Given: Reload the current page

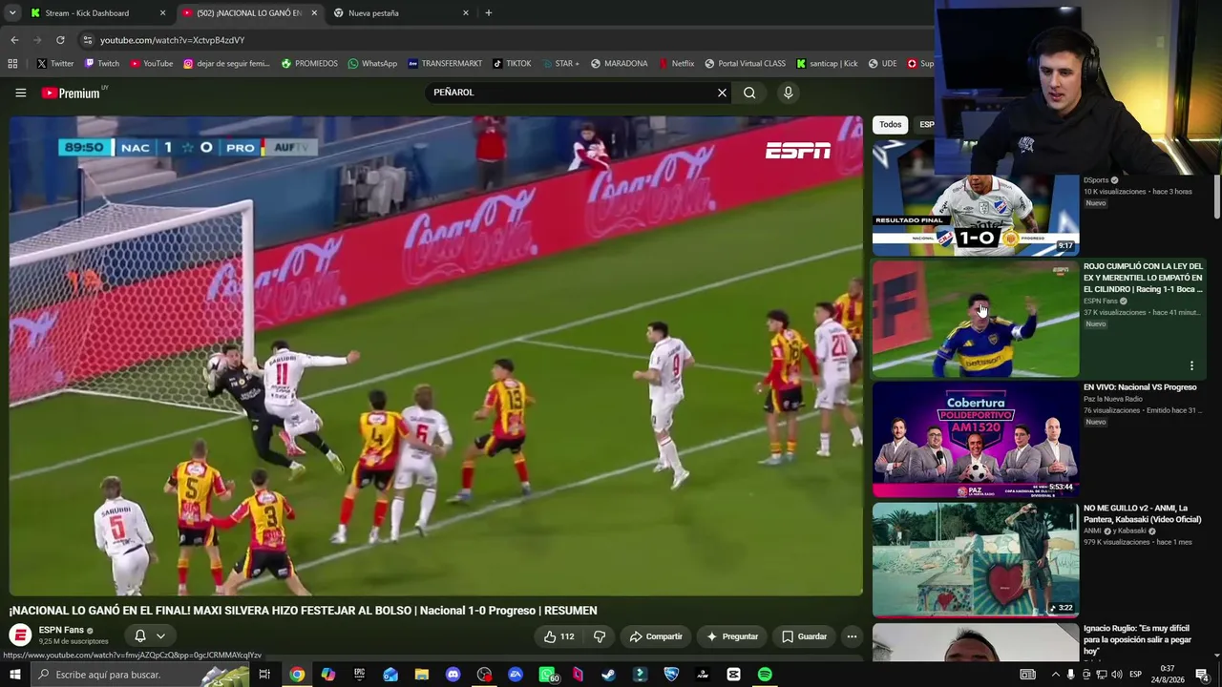Looking at the screenshot, I should [x=60, y=40].
